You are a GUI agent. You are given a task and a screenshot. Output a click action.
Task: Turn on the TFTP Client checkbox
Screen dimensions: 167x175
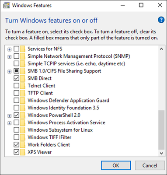(x=17, y=93)
